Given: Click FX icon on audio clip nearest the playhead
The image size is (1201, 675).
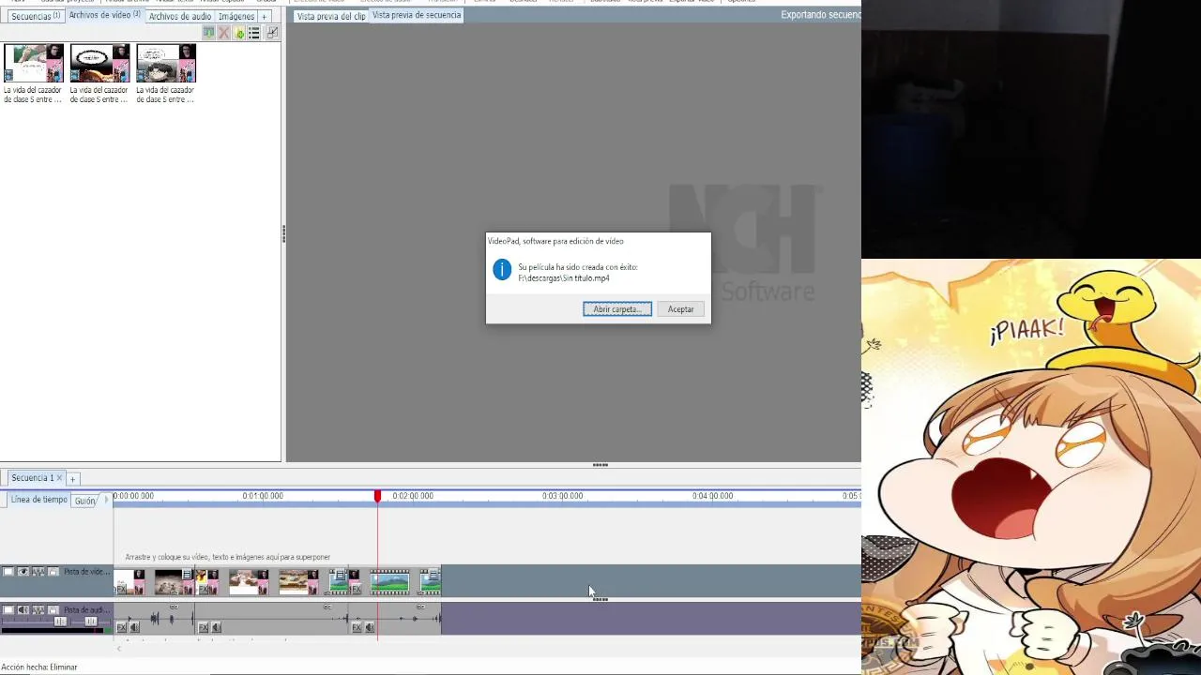Looking at the screenshot, I should click(x=357, y=627).
